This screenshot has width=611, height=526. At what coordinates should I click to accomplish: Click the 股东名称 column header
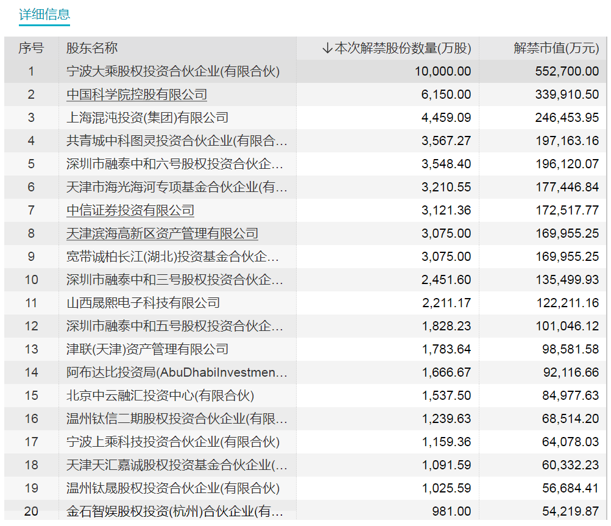click(x=92, y=48)
